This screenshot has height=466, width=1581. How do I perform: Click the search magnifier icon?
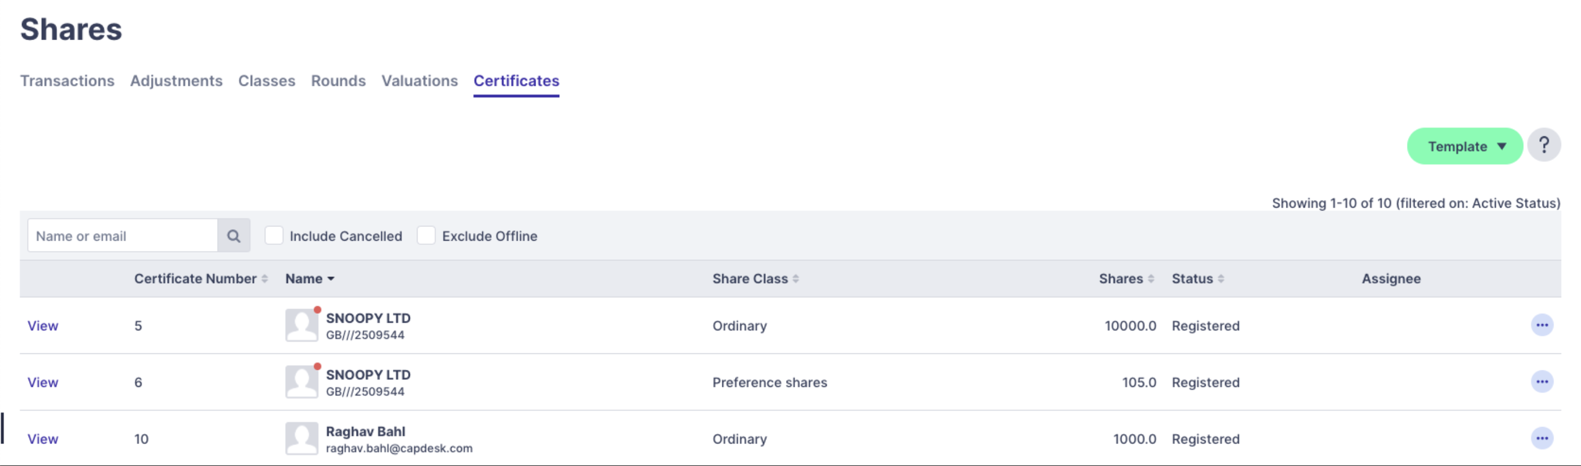234,236
